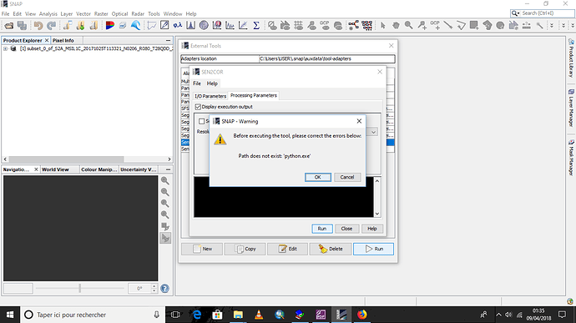The height and width of the screenshot is (323, 576).
Task: Select the Pin placing tool
Action: (x=422, y=25)
